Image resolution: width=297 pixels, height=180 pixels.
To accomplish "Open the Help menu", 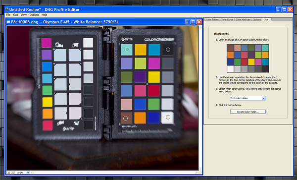I will pyautogui.click(x=45, y=15).
